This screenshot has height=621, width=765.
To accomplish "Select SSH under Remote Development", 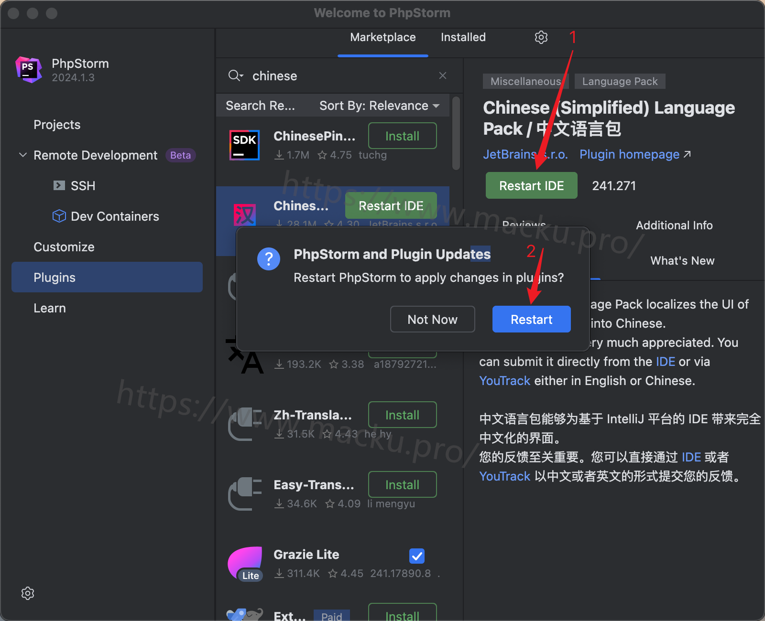I will pos(83,186).
